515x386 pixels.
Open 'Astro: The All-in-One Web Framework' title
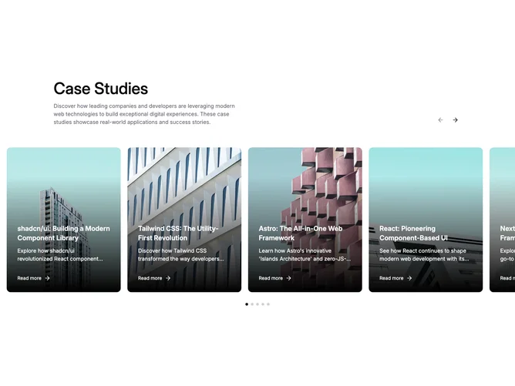pyautogui.click(x=301, y=233)
